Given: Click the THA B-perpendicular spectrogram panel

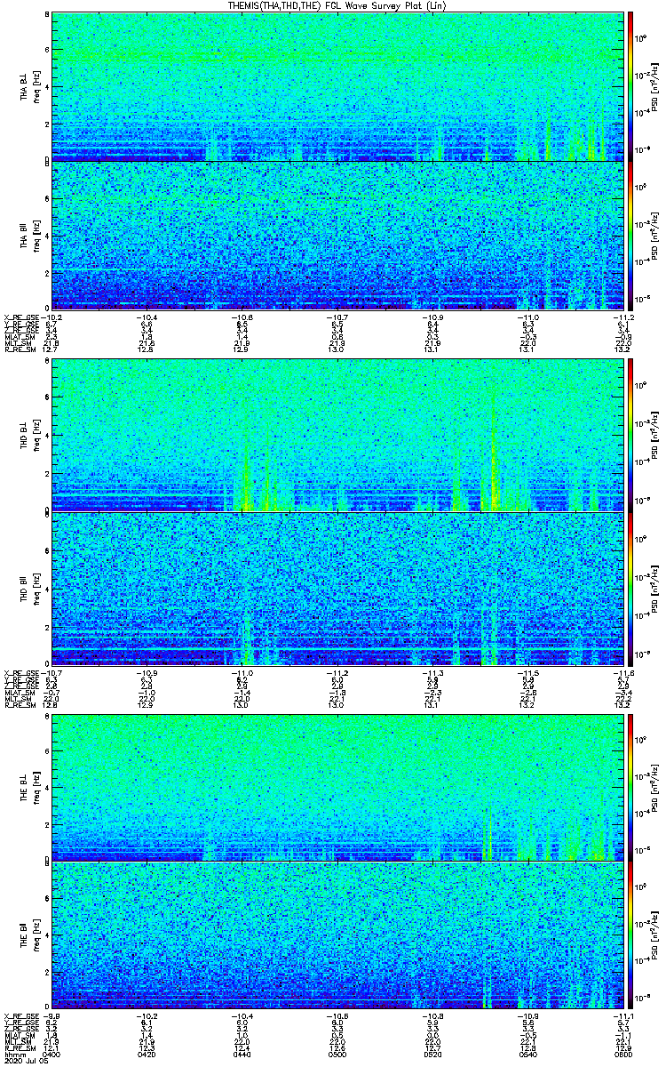Looking at the screenshot, I should click(338, 86).
